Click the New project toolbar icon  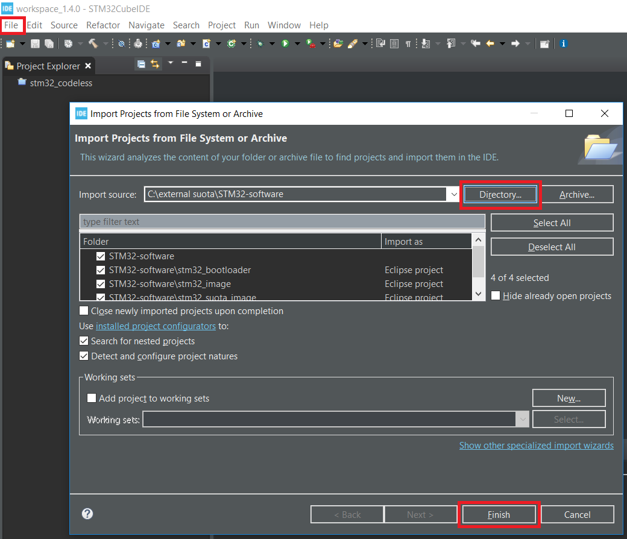[x=10, y=43]
